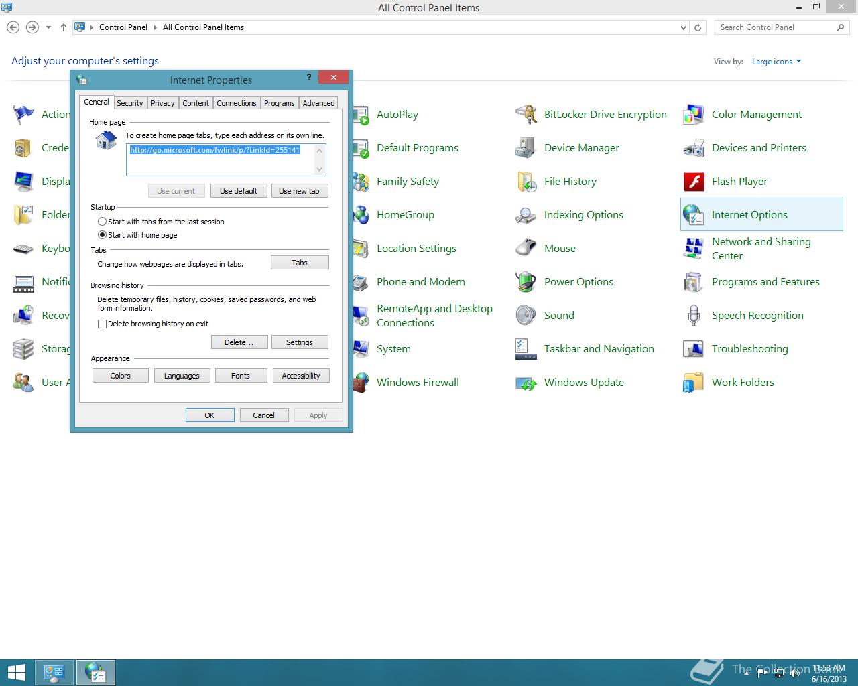
Task: Open browsing history Settings button
Action: point(300,342)
